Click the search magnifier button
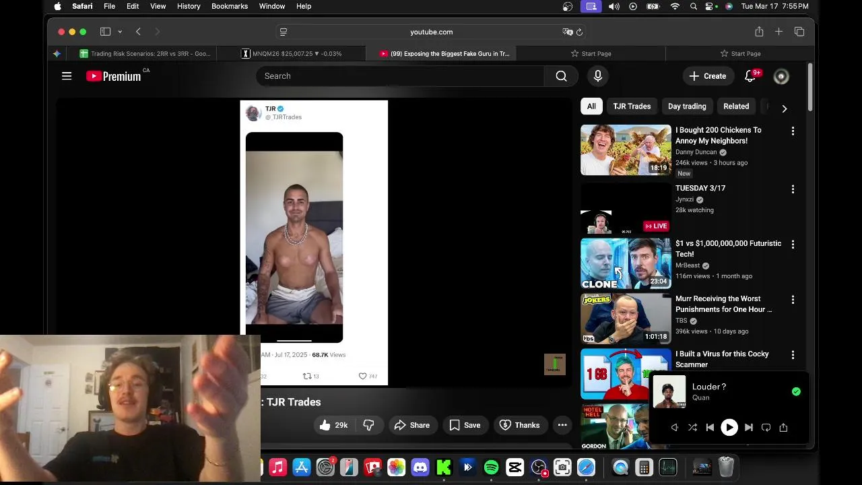Image resolution: width=862 pixels, height=485 pixels. click(561, 76)
